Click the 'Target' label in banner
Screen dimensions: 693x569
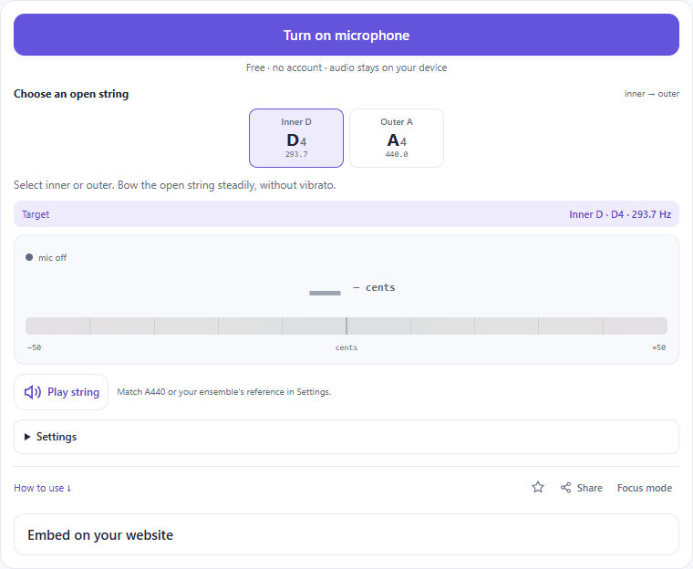click(36, 214)
